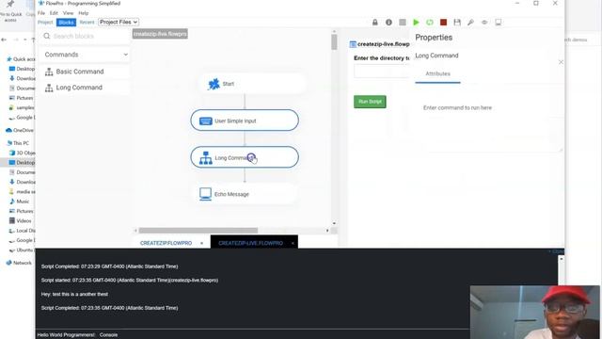Screen dimensions: 602x339
Task: Save the flow with the floppy disk icon
Action: click(457, 23)
